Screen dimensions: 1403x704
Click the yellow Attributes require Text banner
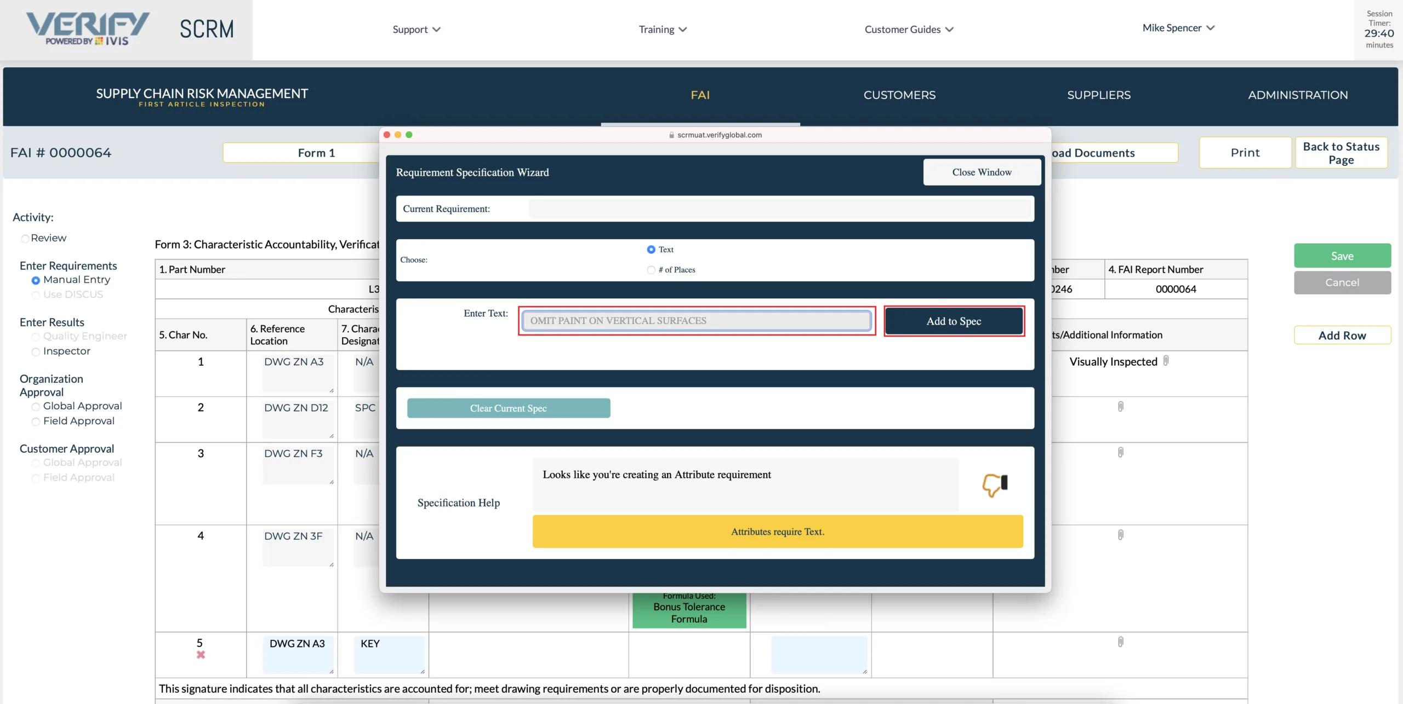(x=778, y=532)
